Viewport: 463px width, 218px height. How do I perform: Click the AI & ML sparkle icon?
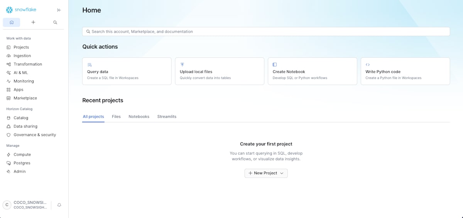(9, 73)
